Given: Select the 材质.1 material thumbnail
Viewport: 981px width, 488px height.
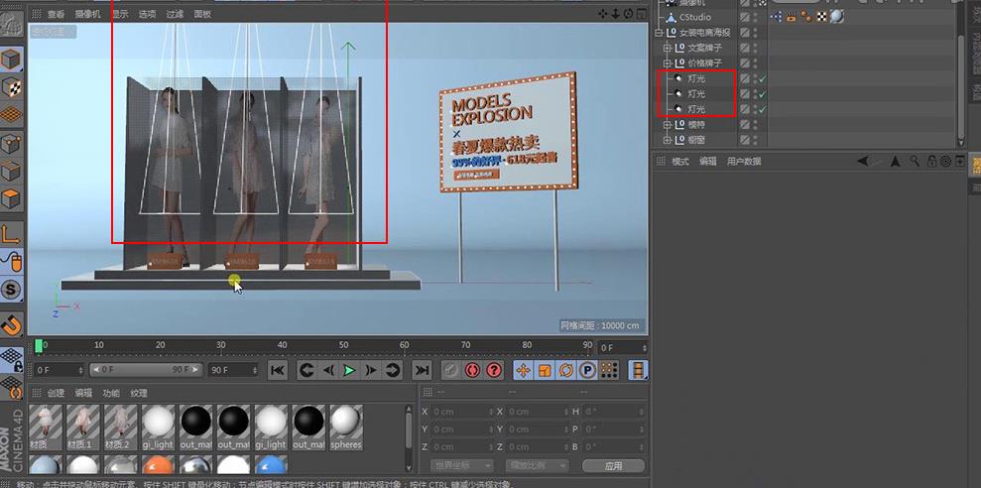Looking at the screenshot, I should pyautogui.click(x=82, y=427).
